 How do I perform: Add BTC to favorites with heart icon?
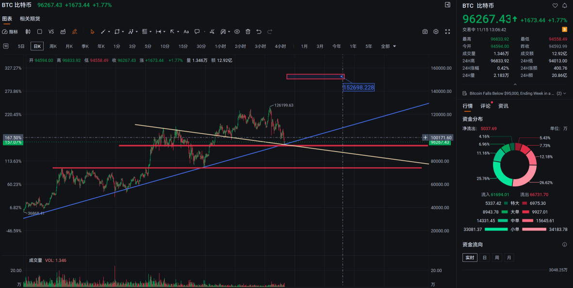pyautogui.click(x=555, y=6)
